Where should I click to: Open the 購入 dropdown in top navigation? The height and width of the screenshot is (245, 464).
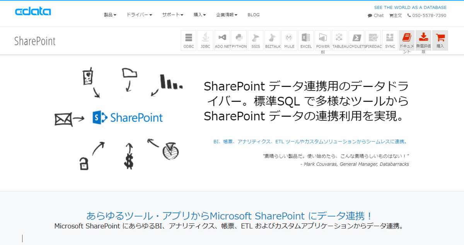[200, 15]
